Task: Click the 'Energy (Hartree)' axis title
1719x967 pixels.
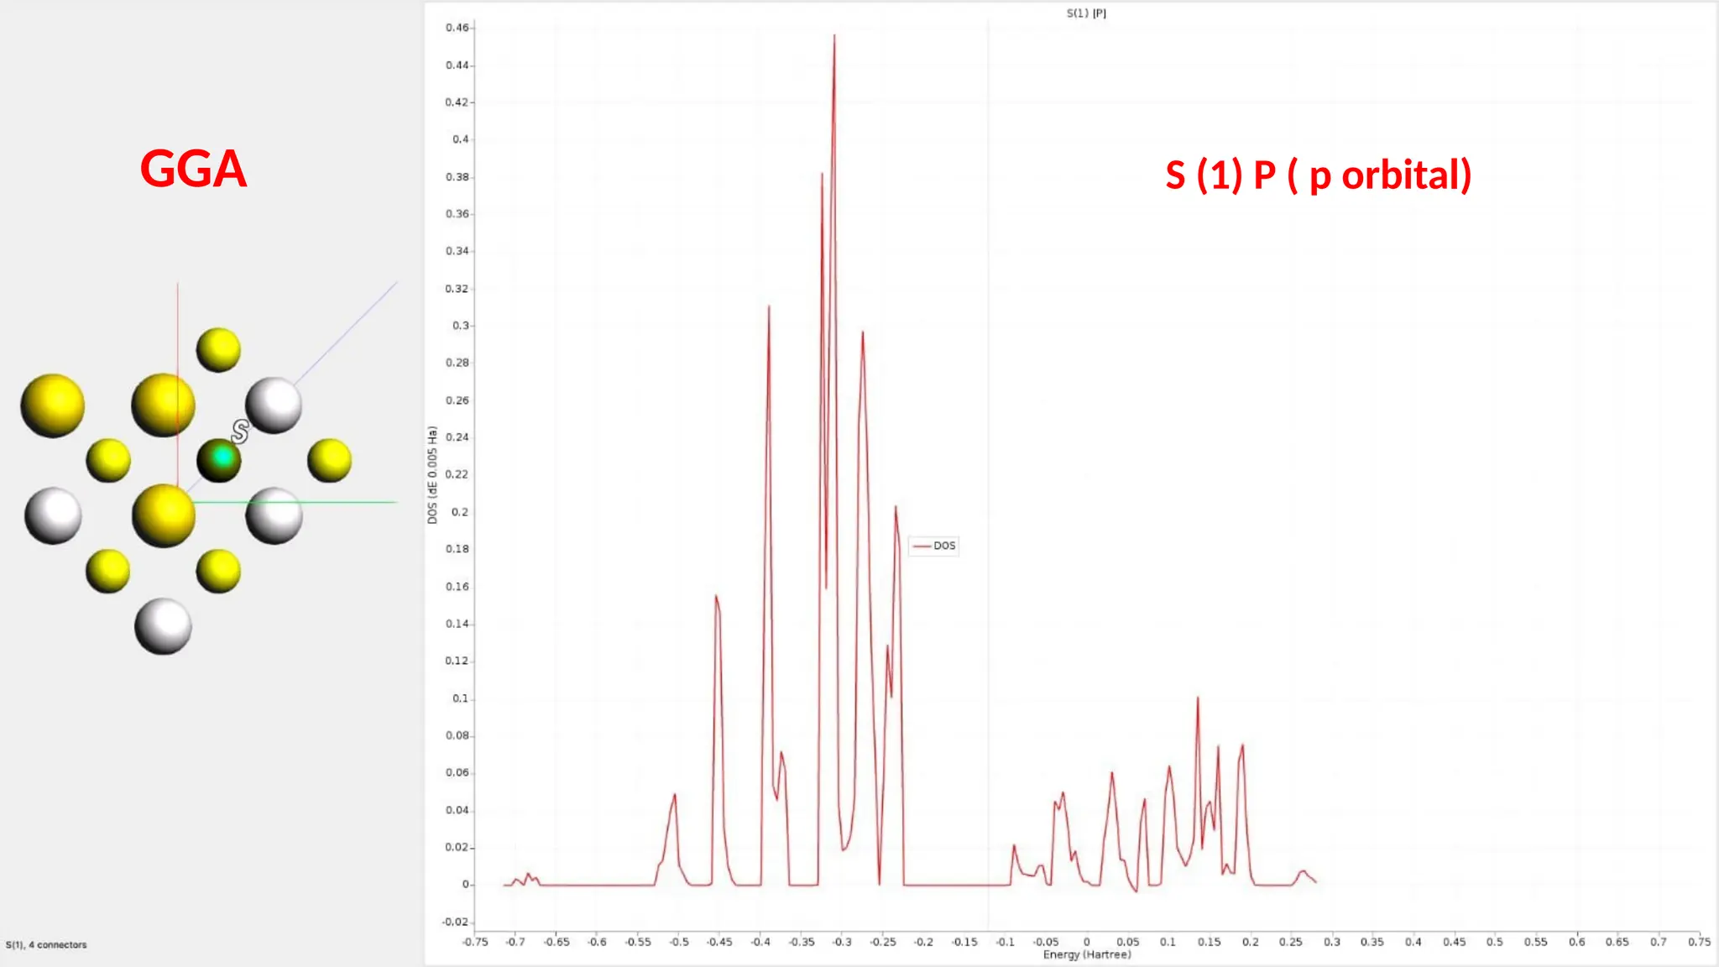Action: tap(1087, 954)
